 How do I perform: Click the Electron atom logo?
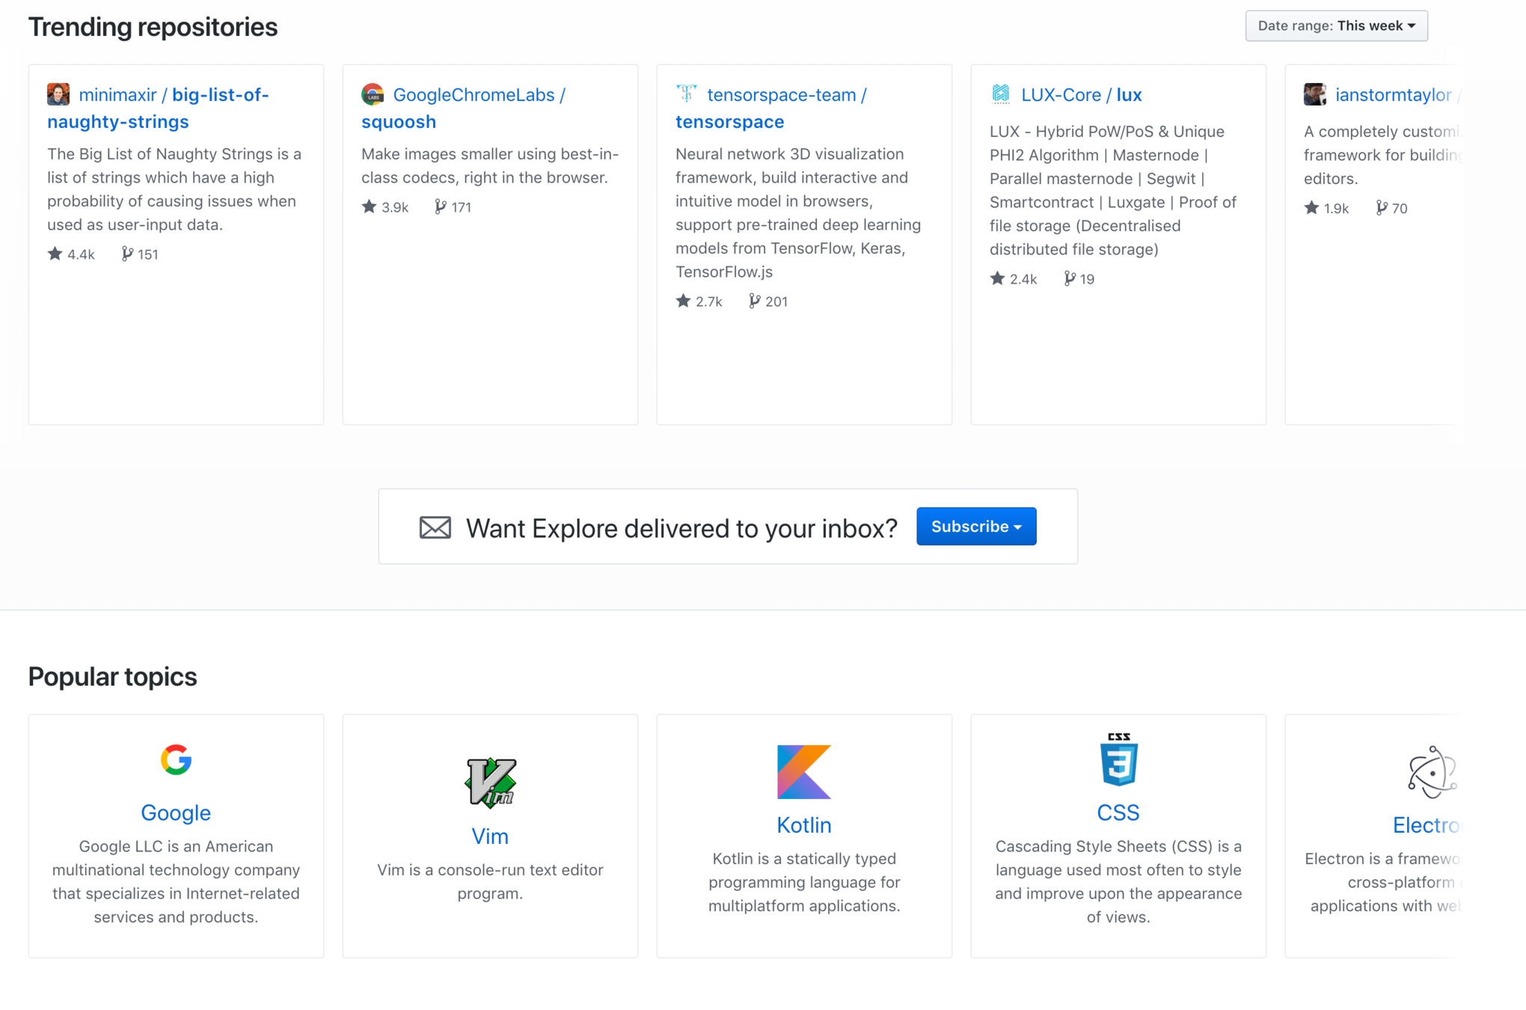1432,772
